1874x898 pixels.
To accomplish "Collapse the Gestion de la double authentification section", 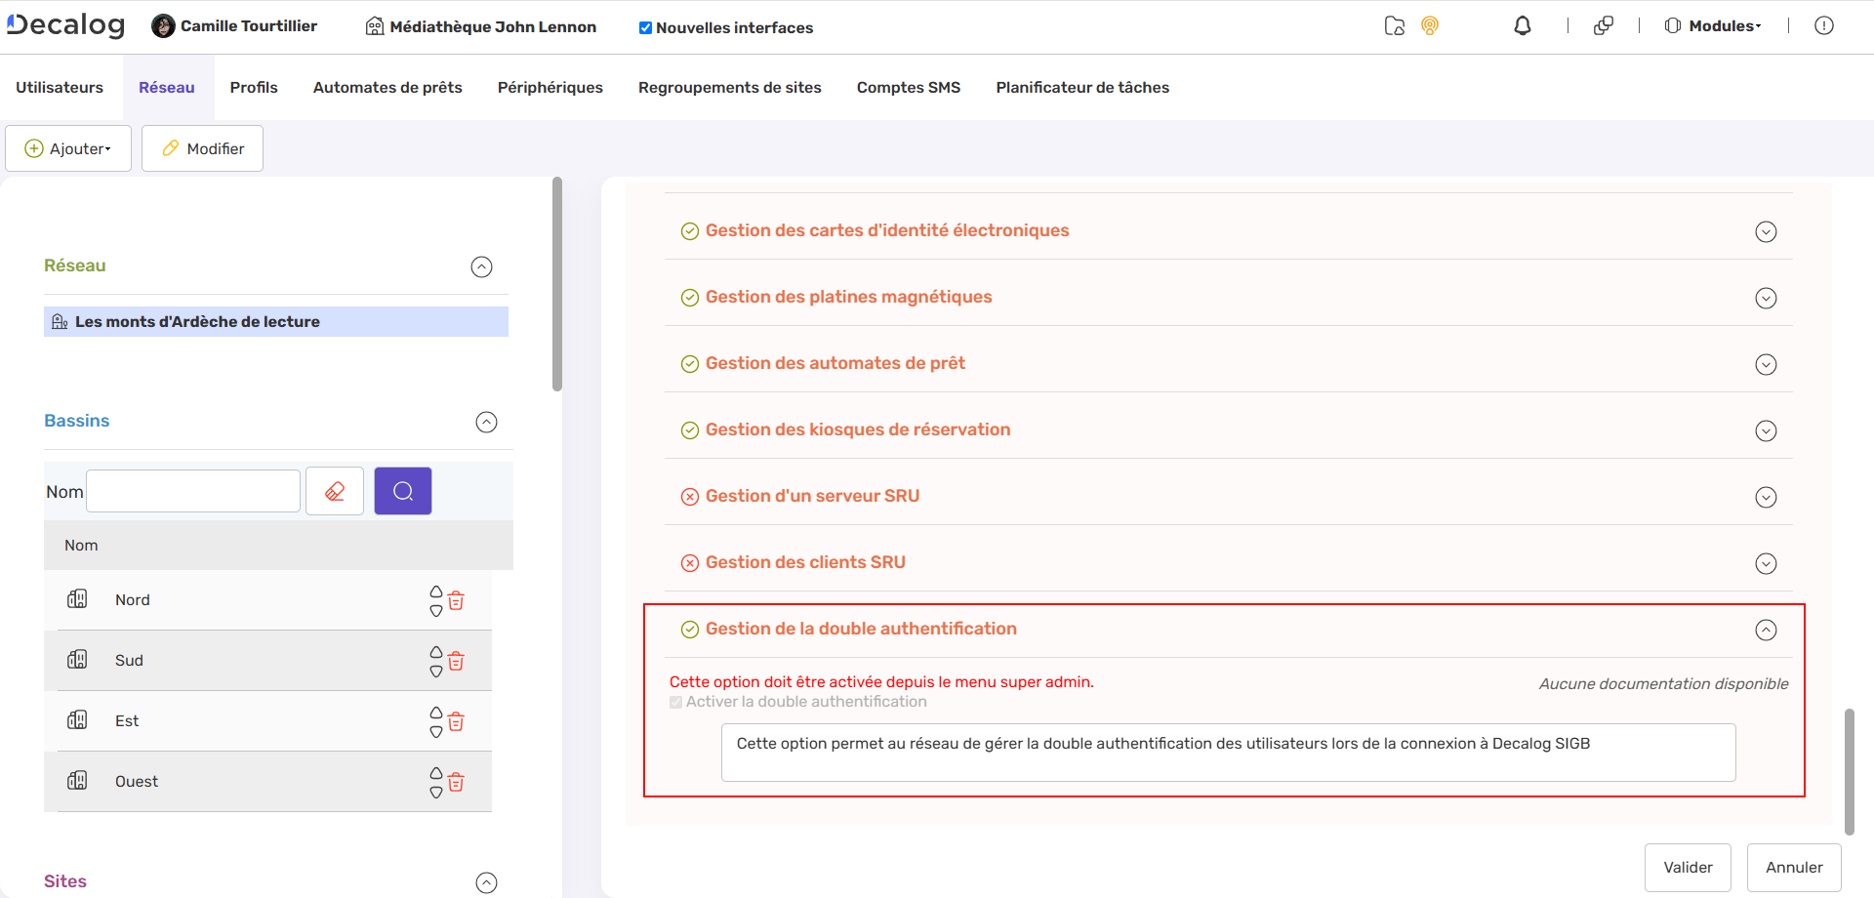I will click(1767, 630).
